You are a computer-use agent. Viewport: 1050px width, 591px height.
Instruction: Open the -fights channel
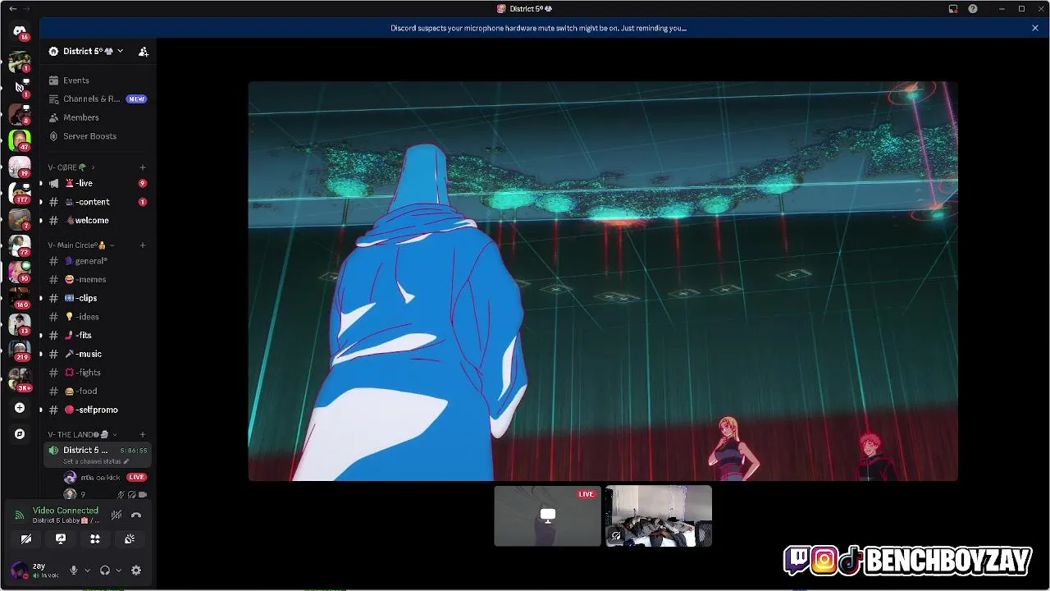tap(98, 373)
